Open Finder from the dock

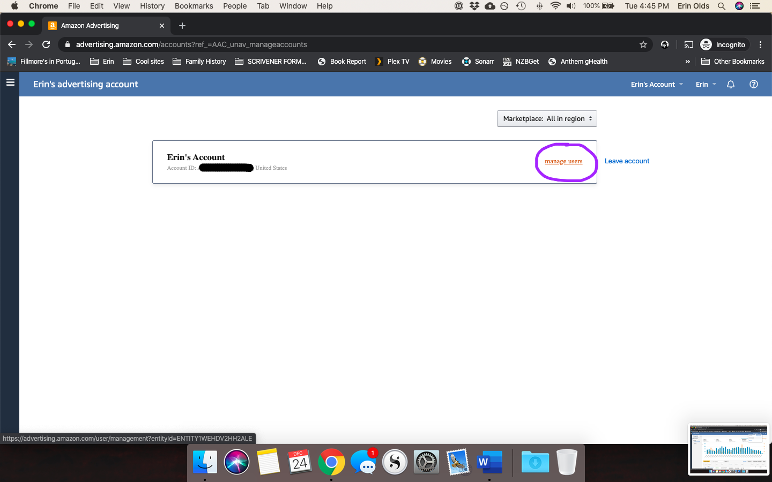[205, 462]
